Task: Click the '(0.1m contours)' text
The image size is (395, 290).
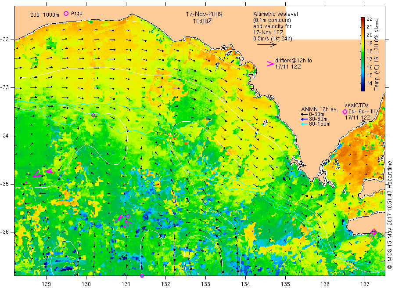Action: [x=272, y=20]
